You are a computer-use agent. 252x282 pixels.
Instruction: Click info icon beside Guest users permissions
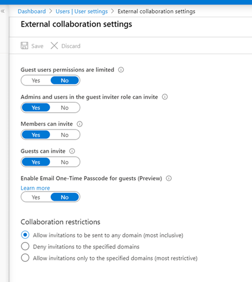[121, 70]
